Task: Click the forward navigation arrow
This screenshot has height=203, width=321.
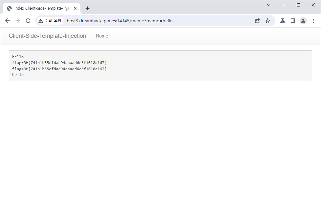Action: click(18, 21)
